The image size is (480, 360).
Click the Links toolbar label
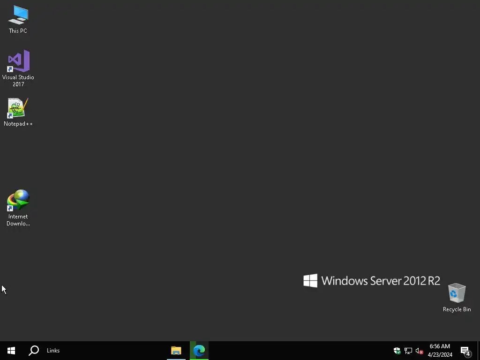[x=53, y=351]
